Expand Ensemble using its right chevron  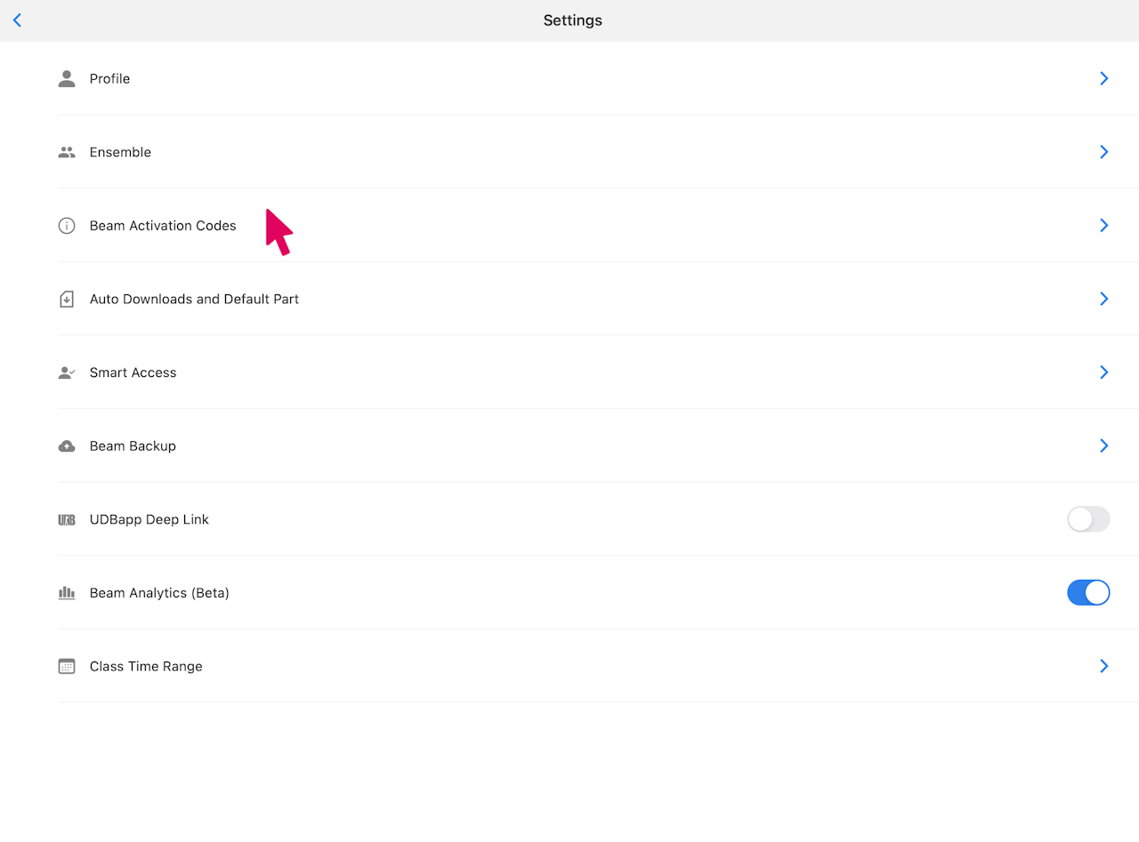point(1103,152)
